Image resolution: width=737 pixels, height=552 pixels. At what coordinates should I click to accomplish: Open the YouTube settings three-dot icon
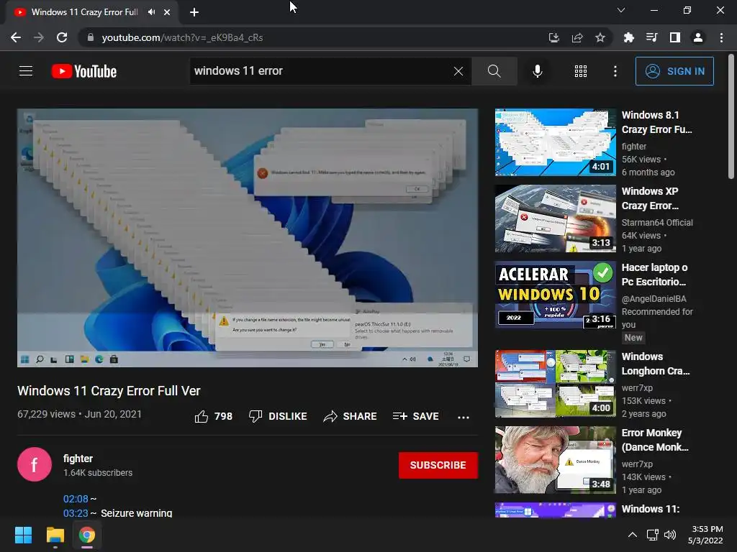click(615, 71)
